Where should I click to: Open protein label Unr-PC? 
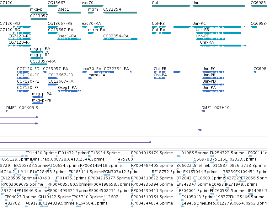209,69
